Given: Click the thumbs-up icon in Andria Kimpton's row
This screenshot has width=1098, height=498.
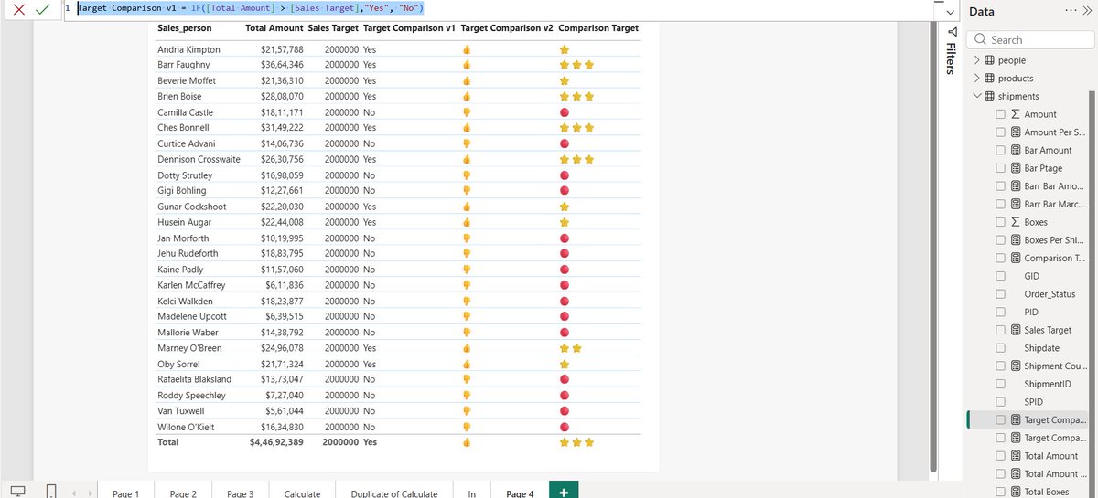Looking at the screenshot, I should tap(466, 49).
